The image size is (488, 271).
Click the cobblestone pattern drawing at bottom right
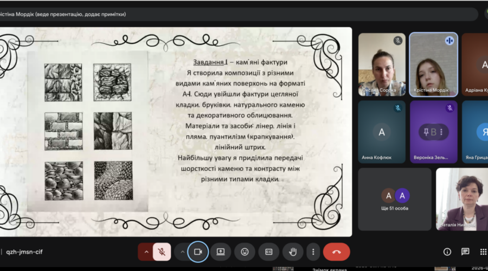coord(113,180)
